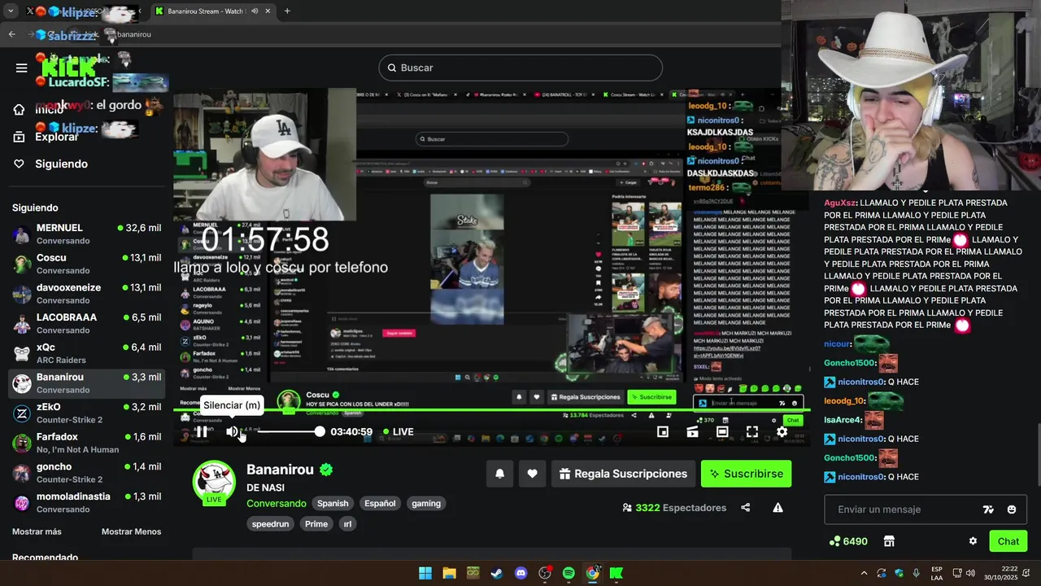Open the channel points 6490 balance

point(848,541)
